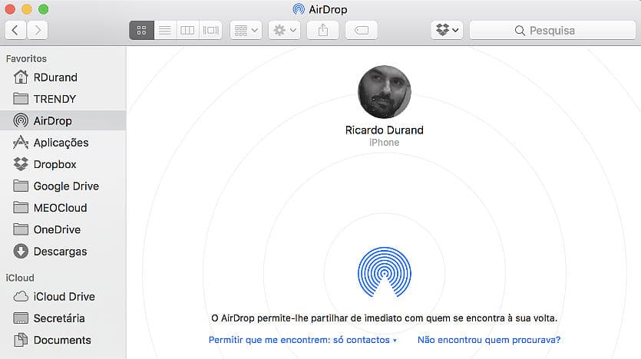Open Descargas in the sidebar
This screenshot has height=359, width=641.
tap(63, 251)
